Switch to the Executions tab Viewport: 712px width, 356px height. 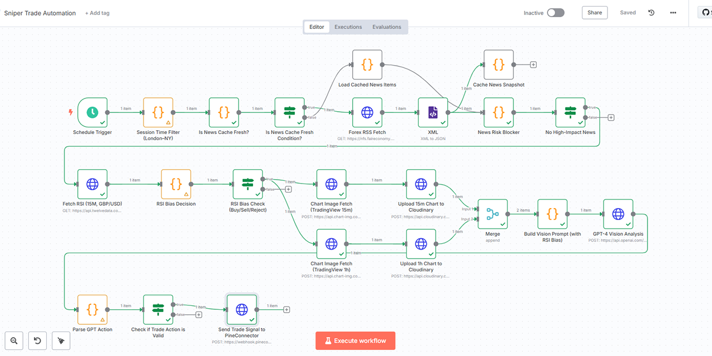(x=348, y=26)
